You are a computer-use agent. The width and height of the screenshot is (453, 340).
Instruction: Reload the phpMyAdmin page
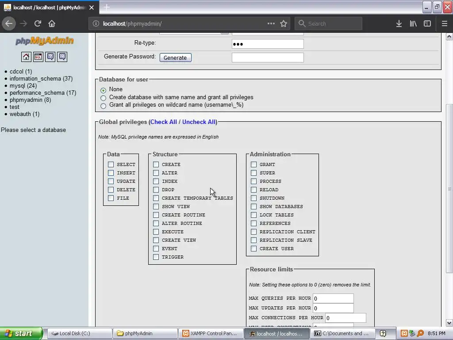38,23
